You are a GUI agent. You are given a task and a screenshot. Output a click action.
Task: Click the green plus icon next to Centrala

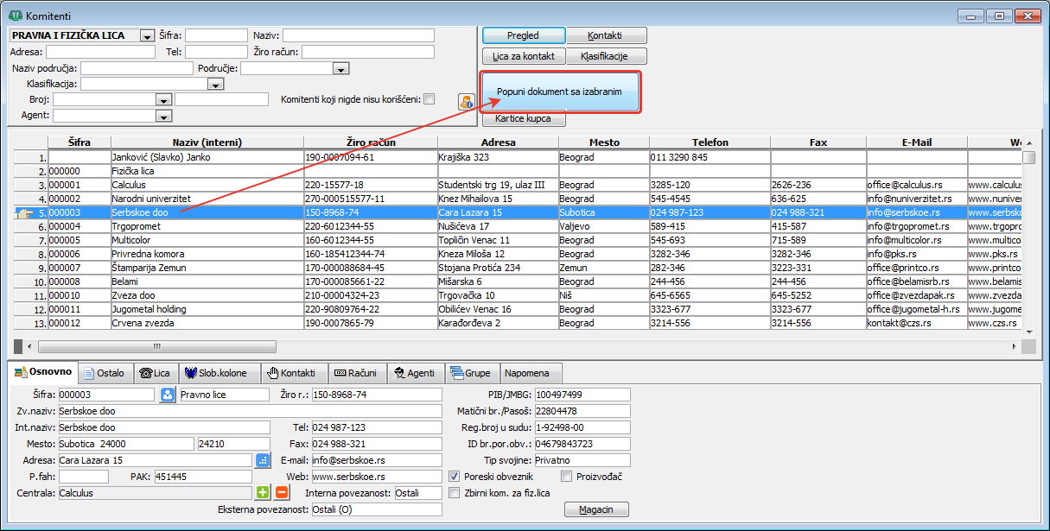tap(263, 493)
